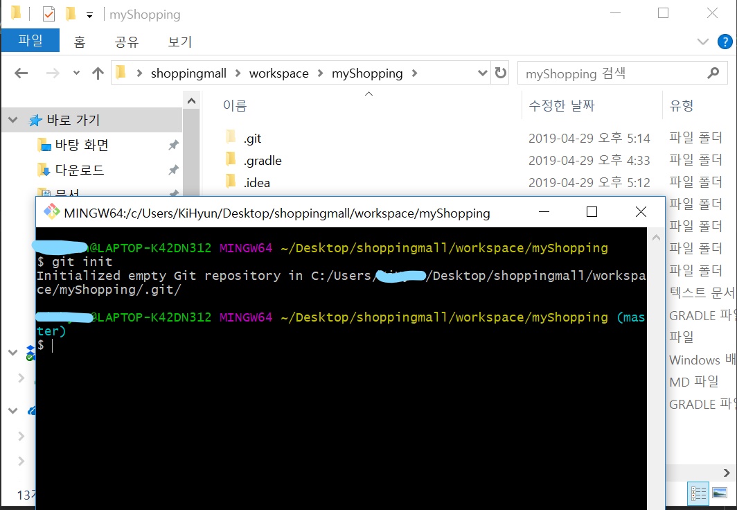This screenshot has width=737, height=510.
Task: Click Git Bash scrollbar up arrow
Action: [656, 238]
